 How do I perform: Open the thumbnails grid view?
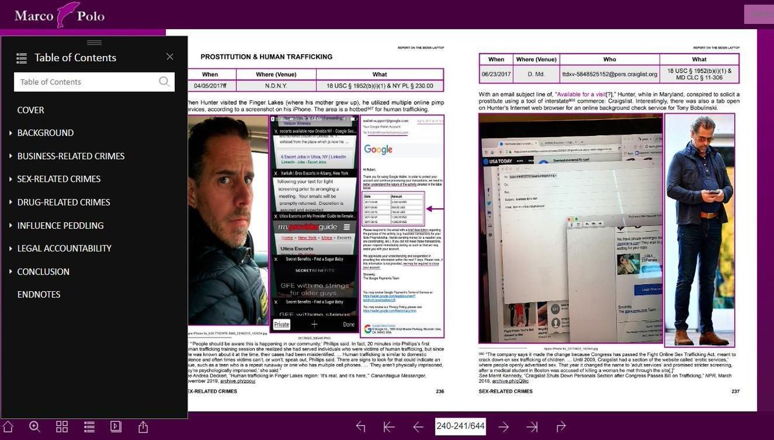click(62, 426)
